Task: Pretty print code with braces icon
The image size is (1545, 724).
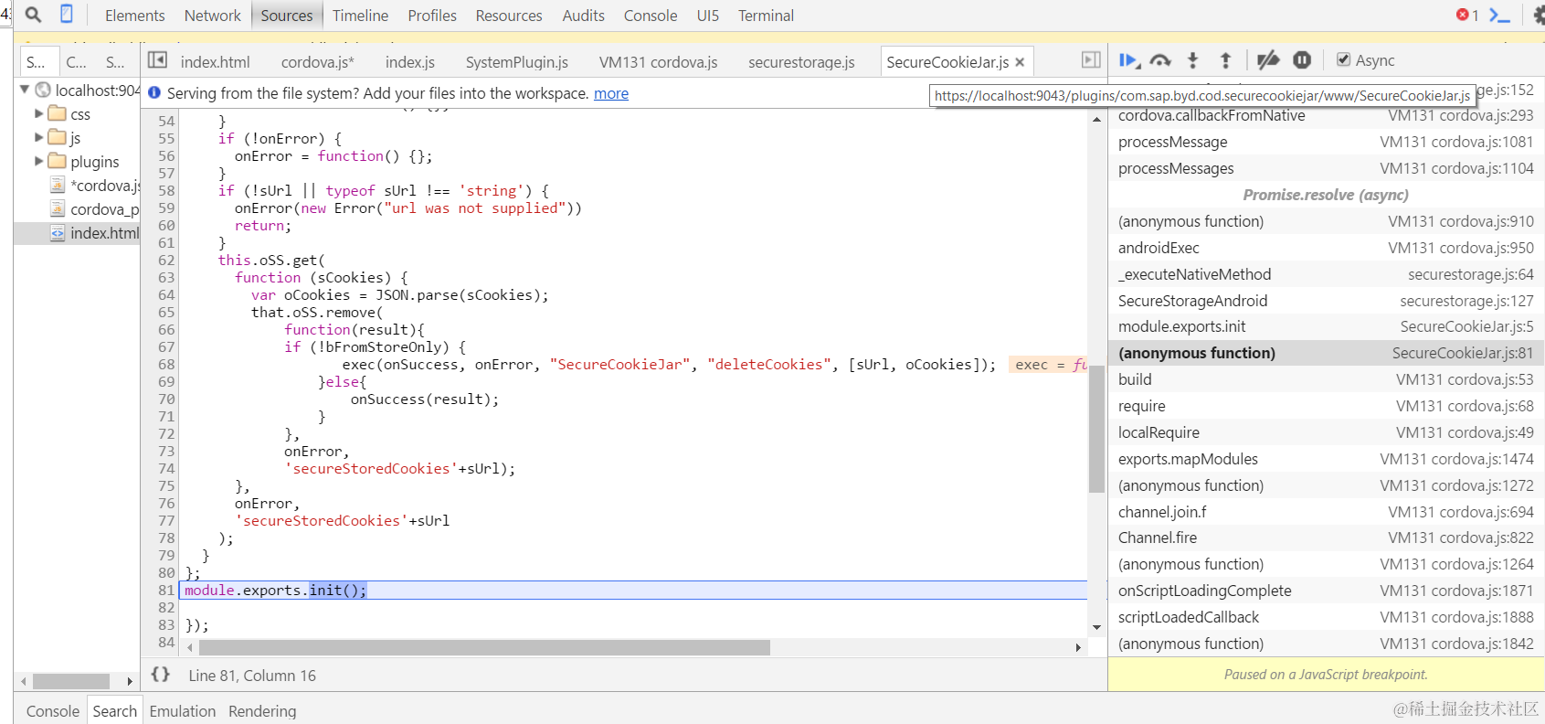Action: point(161,675)
